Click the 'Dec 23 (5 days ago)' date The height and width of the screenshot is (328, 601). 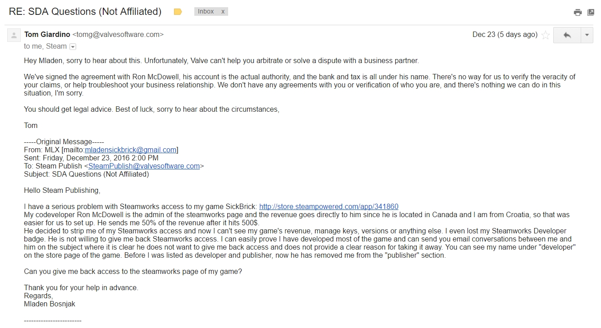tap(505, 35)
